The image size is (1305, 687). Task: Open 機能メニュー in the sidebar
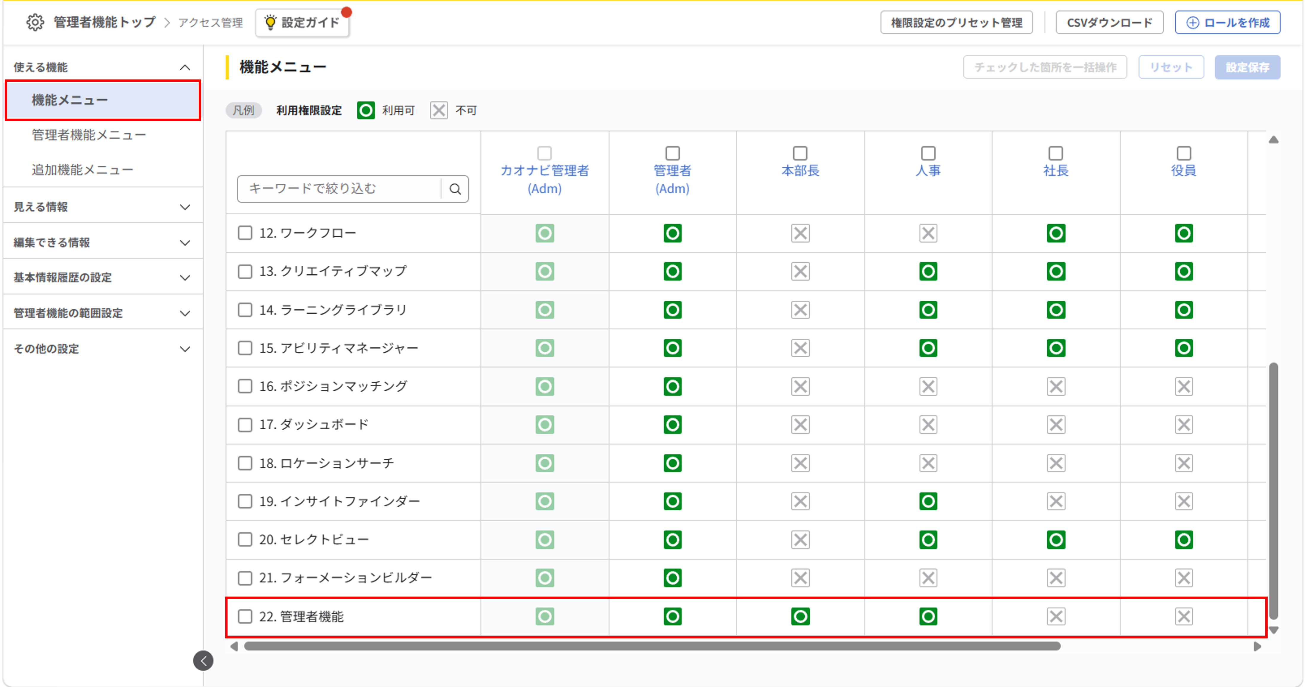[103, 100]
